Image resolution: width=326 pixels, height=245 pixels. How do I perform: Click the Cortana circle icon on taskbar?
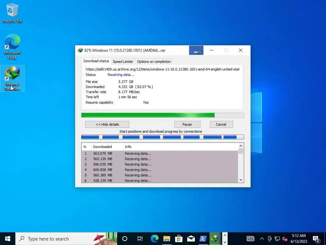click(x=125, y=239)
